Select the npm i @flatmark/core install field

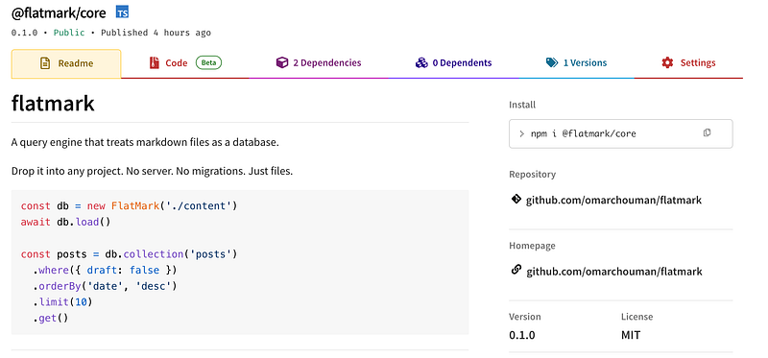tap(620, 133)
